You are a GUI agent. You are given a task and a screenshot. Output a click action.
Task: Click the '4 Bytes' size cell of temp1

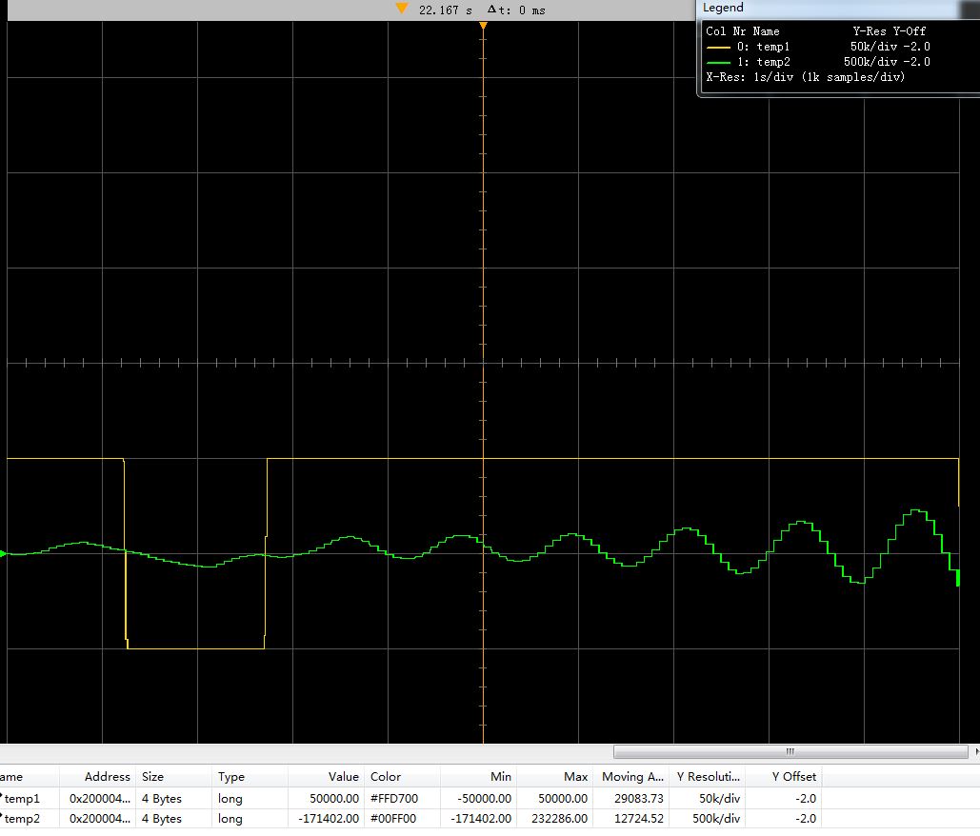tap(173, 799)
